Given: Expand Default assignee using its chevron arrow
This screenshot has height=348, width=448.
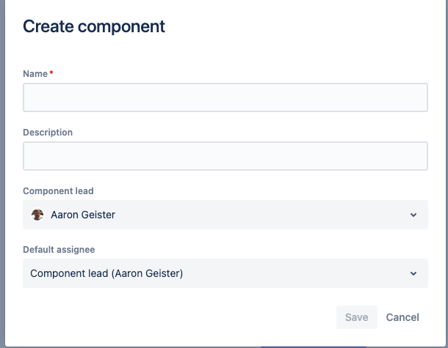Looking at the screenshot, I should 413,273.
